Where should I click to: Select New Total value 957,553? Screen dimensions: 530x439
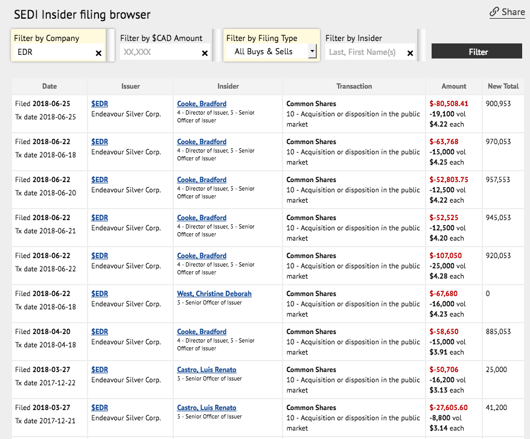(498, 180)
